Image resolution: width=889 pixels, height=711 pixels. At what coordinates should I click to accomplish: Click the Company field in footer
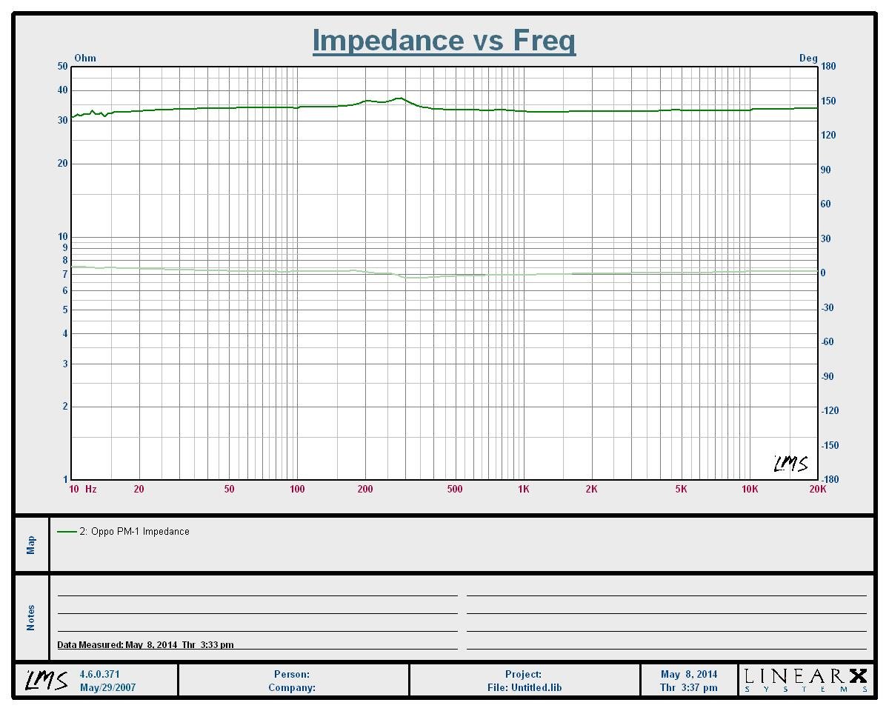(292, 687)
